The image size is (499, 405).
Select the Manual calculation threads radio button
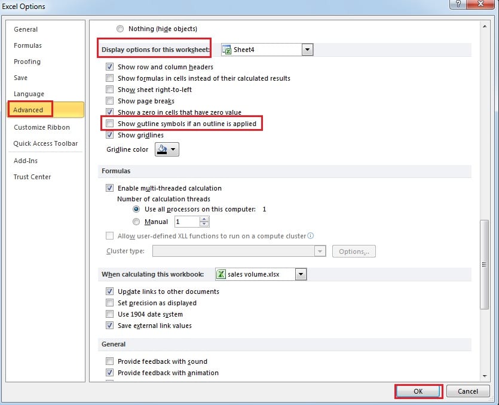(136, 222)
